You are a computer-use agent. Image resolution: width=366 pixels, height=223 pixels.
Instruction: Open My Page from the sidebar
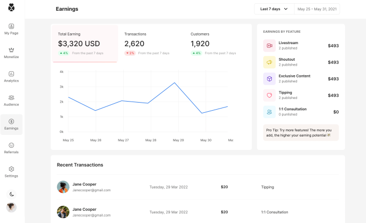coord(12,29)
